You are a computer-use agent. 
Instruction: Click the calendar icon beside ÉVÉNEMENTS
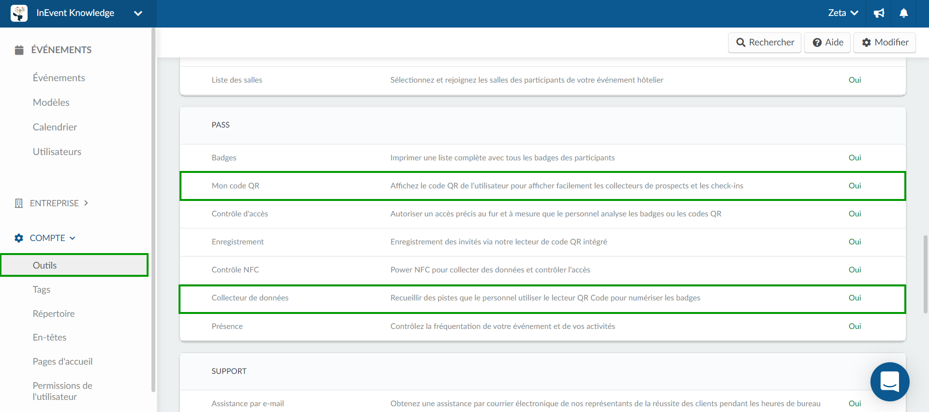(x=19, y=50)
